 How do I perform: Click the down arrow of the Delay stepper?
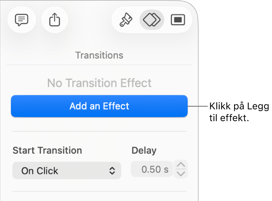[x=181, y=174]
